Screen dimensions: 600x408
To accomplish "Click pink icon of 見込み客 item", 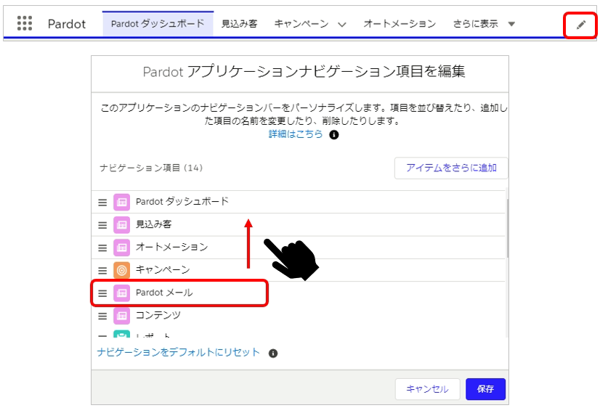I will (x=122, y=225).
